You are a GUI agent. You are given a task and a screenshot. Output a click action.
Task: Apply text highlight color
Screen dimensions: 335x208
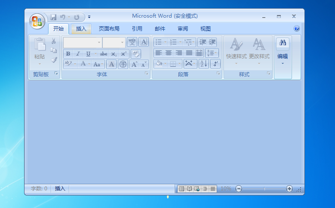(x=68, y=64)
